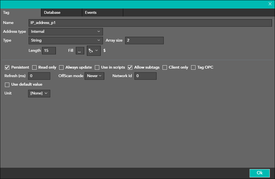Open the Type dropdown showing String
The image size is (275, 179).
click(65, 40)
